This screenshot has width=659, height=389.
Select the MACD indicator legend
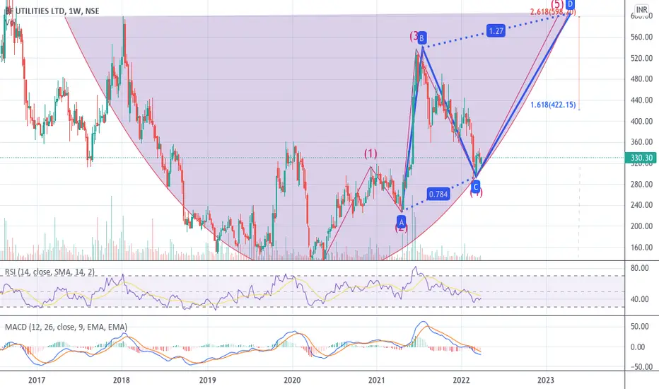[x=66, y=327]
